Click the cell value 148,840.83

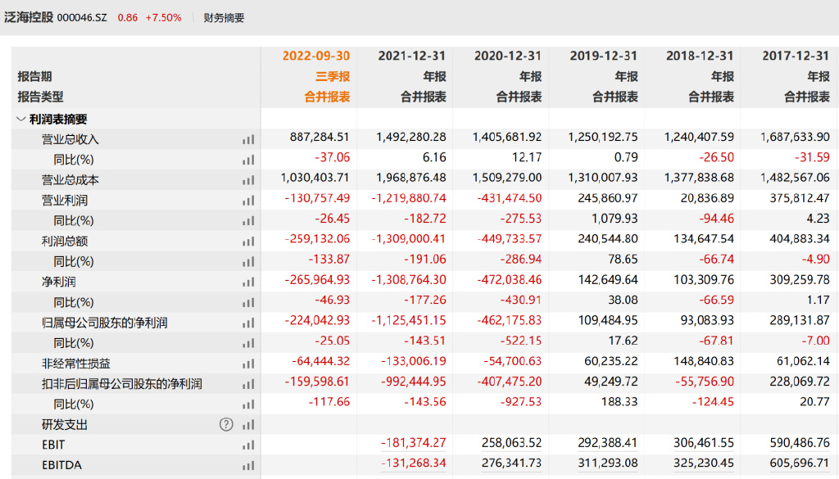tap(704, 361)
